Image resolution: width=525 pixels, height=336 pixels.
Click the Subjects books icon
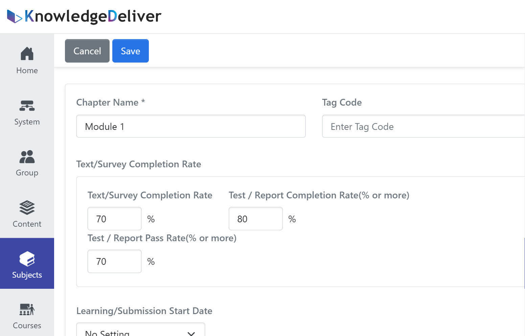(x=27, y=259)
